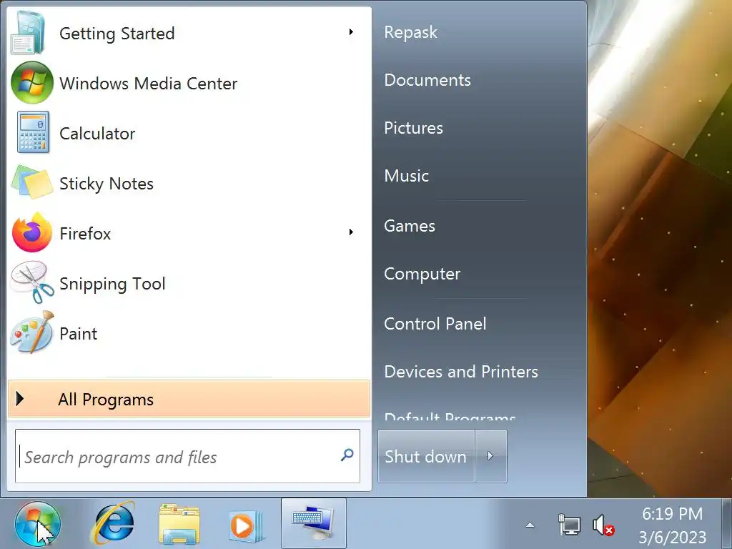Expand Firefox jump list arrow
The height and width of the screenshot is (549, 732).
[351, 232]
